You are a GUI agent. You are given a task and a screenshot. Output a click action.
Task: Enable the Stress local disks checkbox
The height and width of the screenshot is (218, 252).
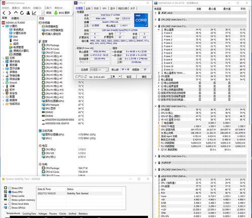[x=10, y=204]
